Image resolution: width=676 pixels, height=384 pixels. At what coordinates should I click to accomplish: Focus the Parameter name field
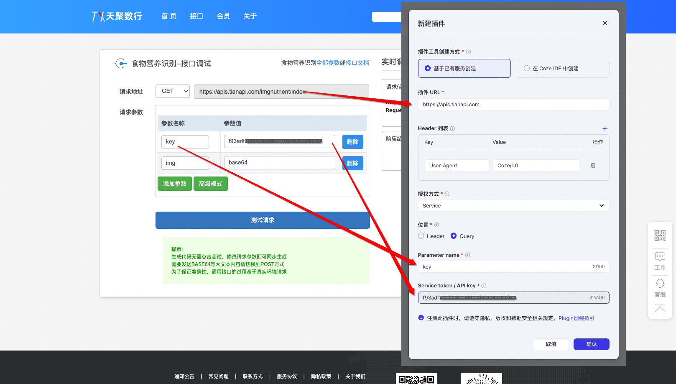tap(513, 266)
